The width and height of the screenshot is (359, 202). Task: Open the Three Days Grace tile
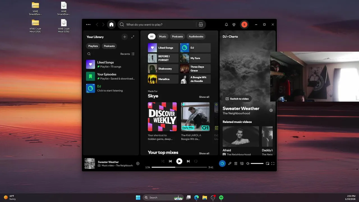195,69
